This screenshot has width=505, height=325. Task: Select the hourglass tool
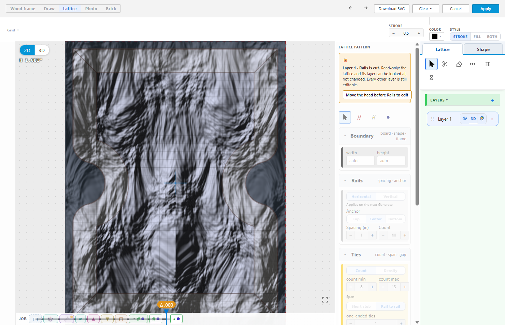point(431,78)
